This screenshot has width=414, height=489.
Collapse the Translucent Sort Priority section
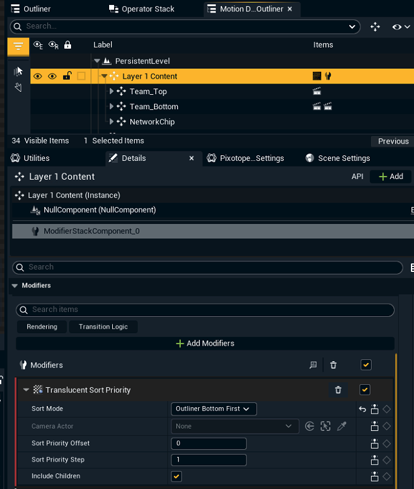tap(26, 390)
